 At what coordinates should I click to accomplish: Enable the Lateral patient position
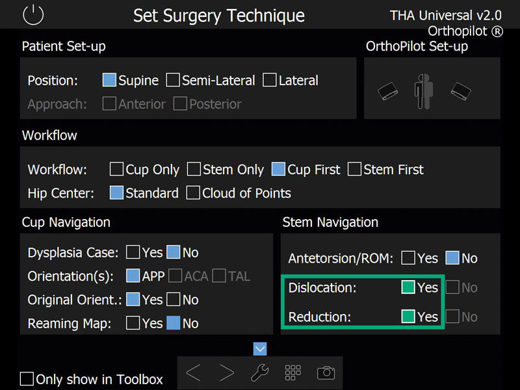click(x=270, y=81)
